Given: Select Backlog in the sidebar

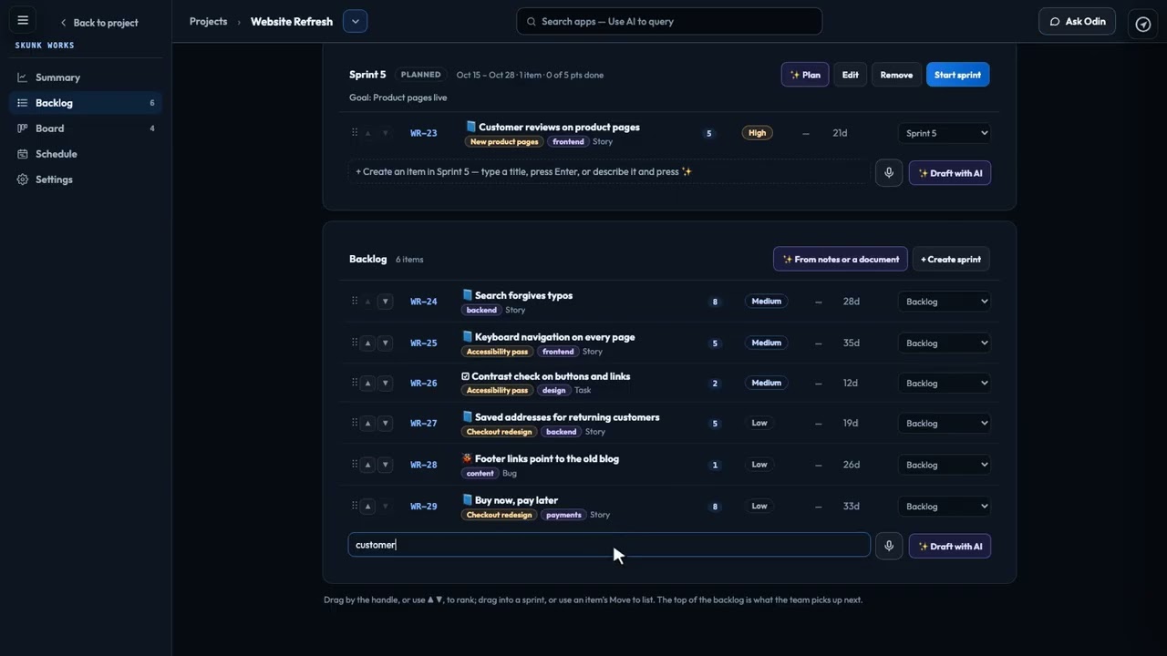Looking at the screenshot, I should 86,103.
